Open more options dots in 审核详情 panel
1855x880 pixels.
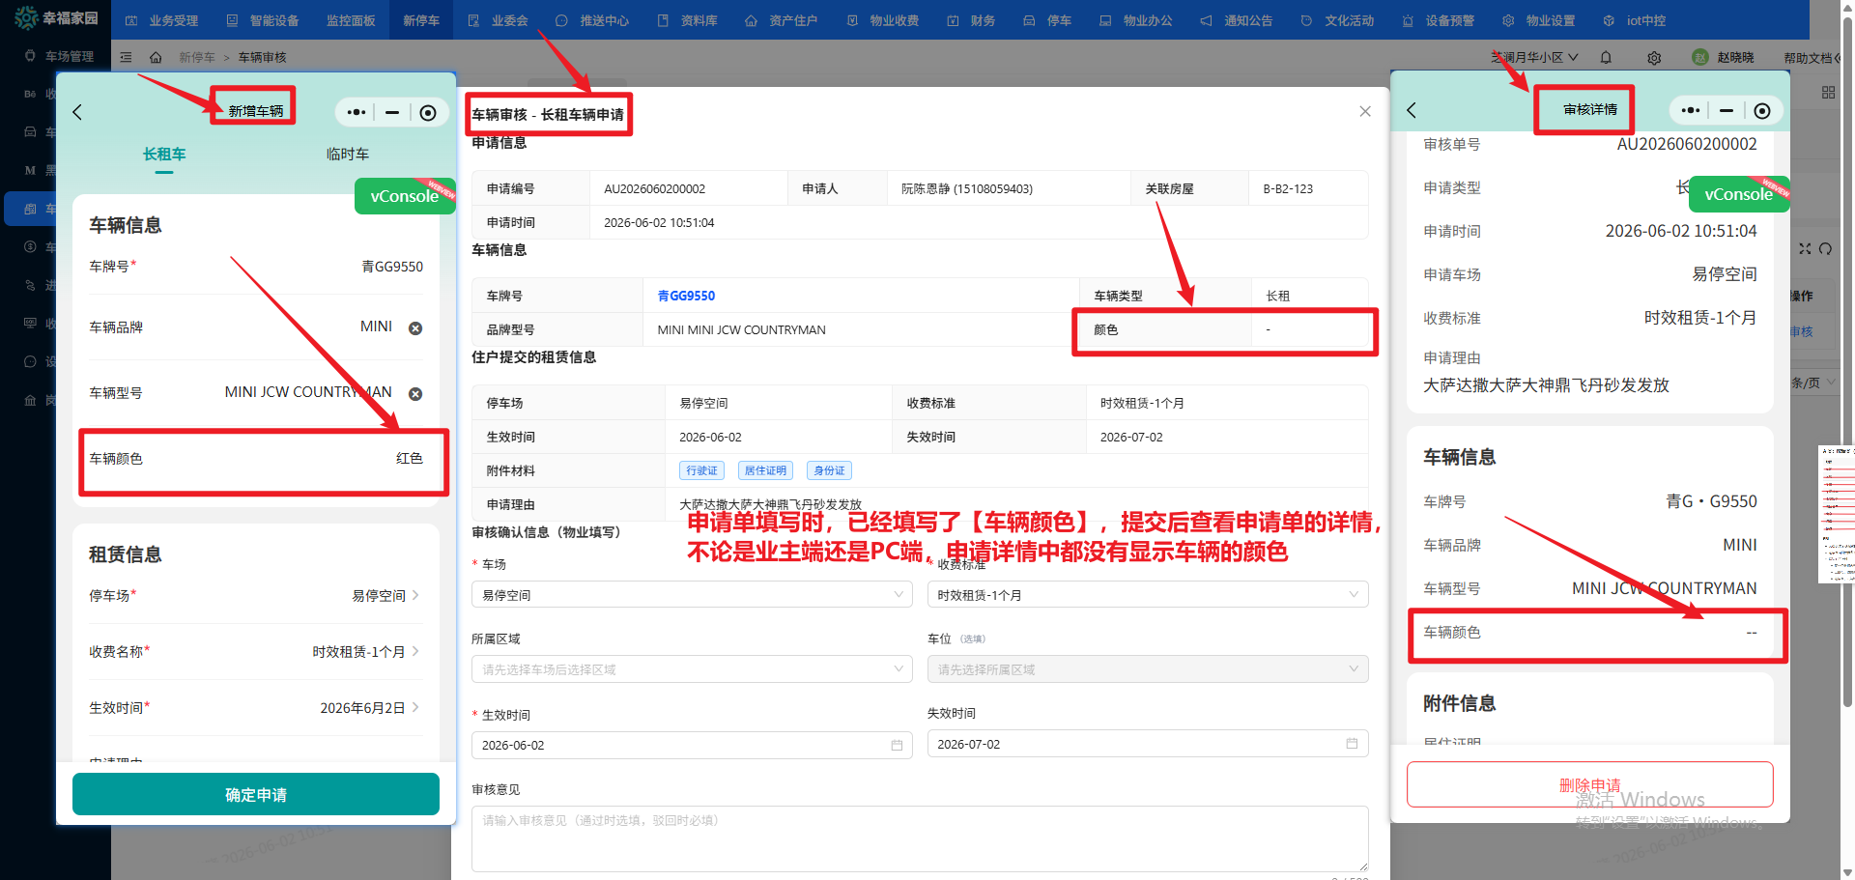click(1691, 110)
